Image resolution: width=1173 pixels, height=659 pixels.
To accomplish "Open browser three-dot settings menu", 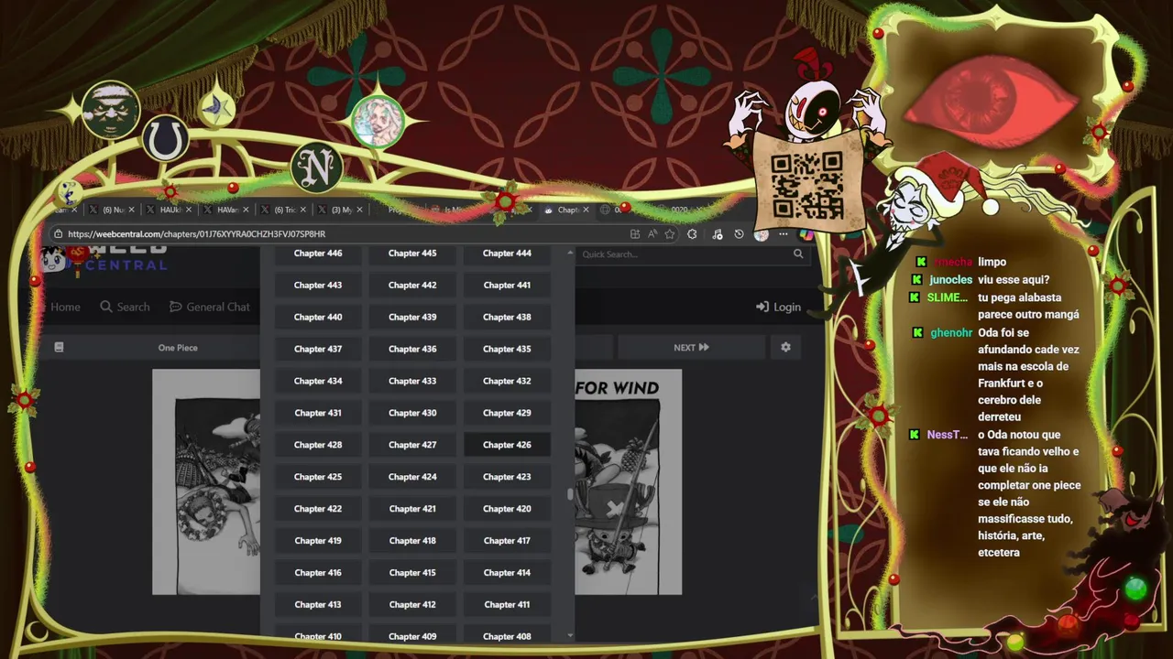I will pyautogui.click(x=784, y=234).
